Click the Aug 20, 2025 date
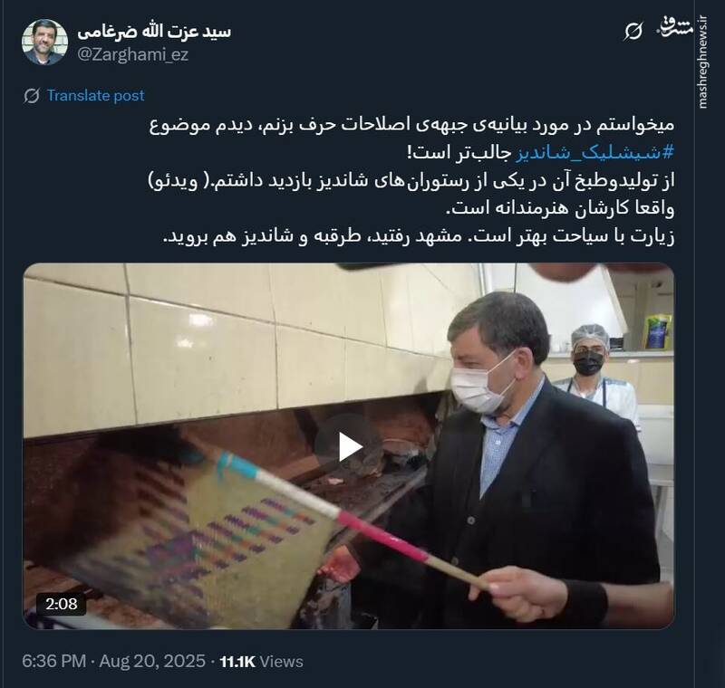 tap(152, 661)
